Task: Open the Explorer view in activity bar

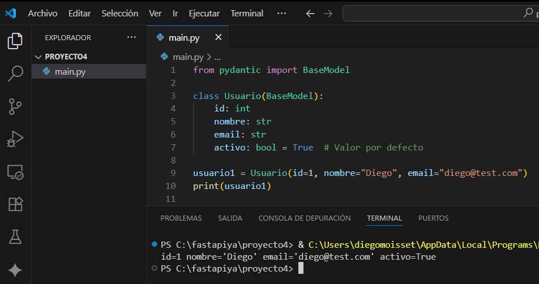Action: 15,41
